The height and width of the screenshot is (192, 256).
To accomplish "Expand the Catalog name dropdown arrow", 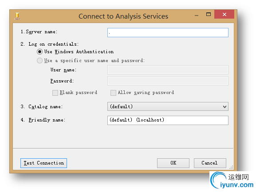I will [224, 107].
